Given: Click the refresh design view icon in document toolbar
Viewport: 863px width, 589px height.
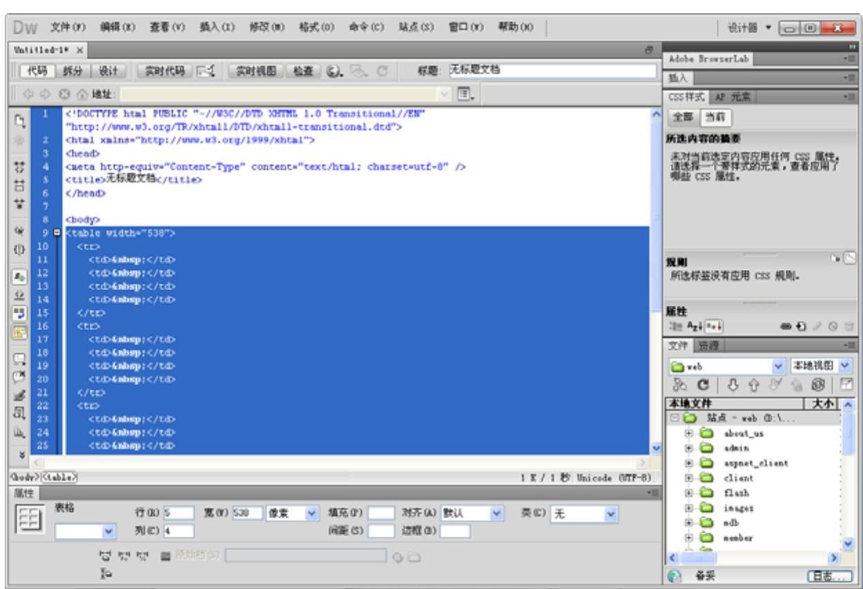Looking at the screenshot, I should (x=384, y=70).
